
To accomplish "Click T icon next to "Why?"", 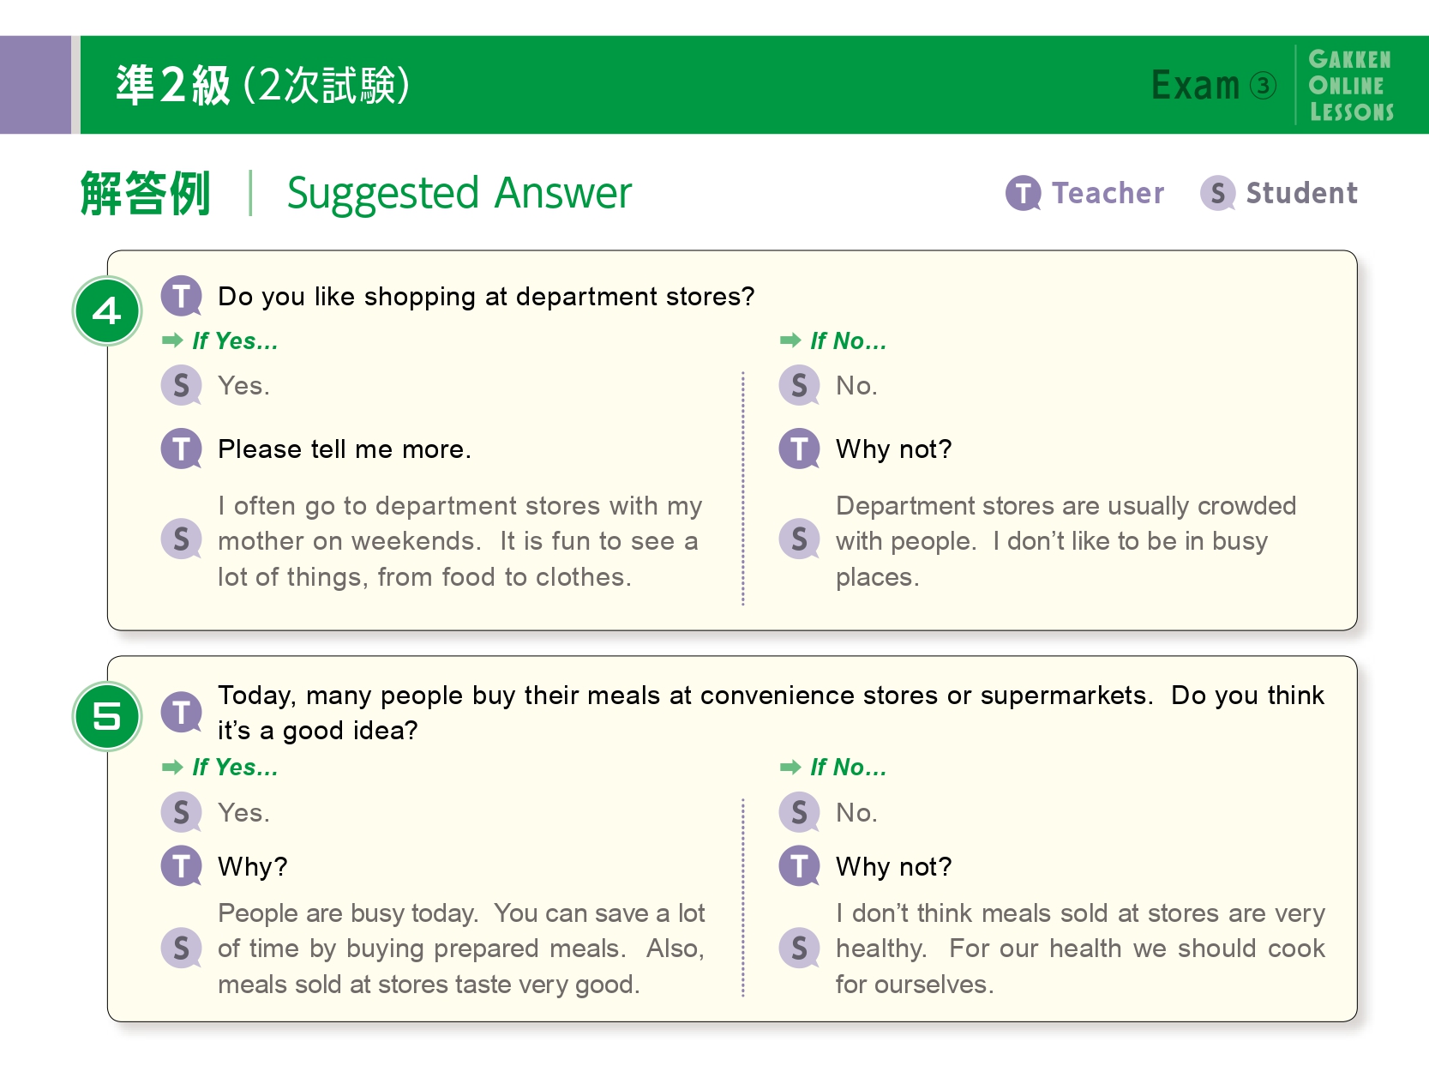I will 182,866.
